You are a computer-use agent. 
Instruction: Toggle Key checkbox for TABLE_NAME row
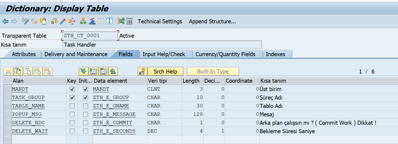tap(72, 106)
